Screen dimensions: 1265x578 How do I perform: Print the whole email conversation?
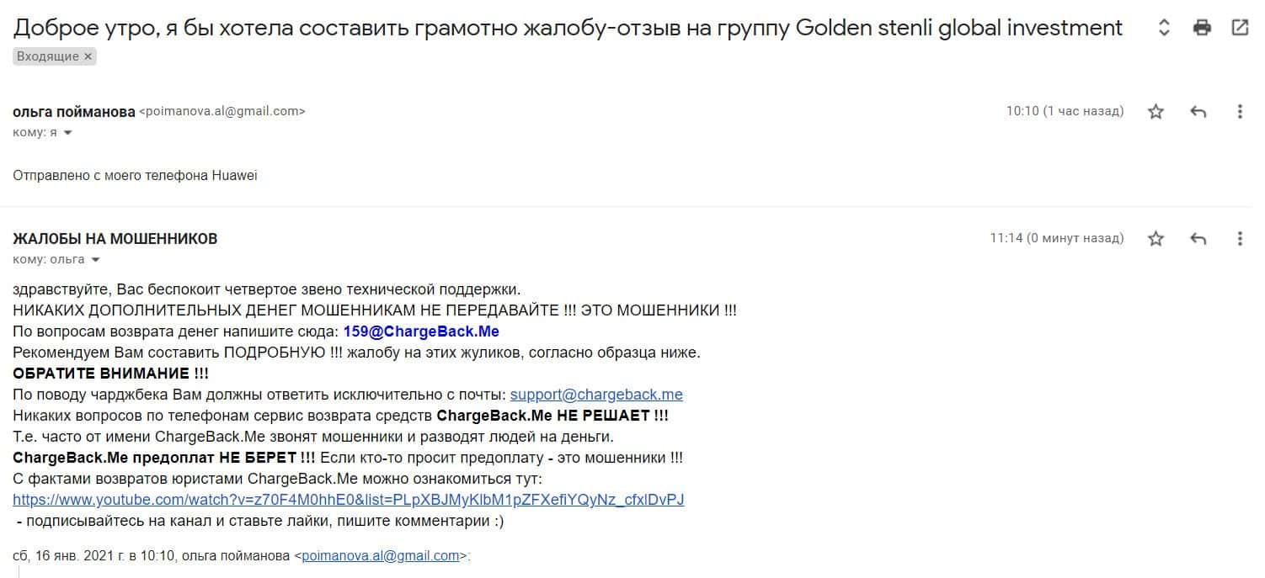[x=1202, y=28]
